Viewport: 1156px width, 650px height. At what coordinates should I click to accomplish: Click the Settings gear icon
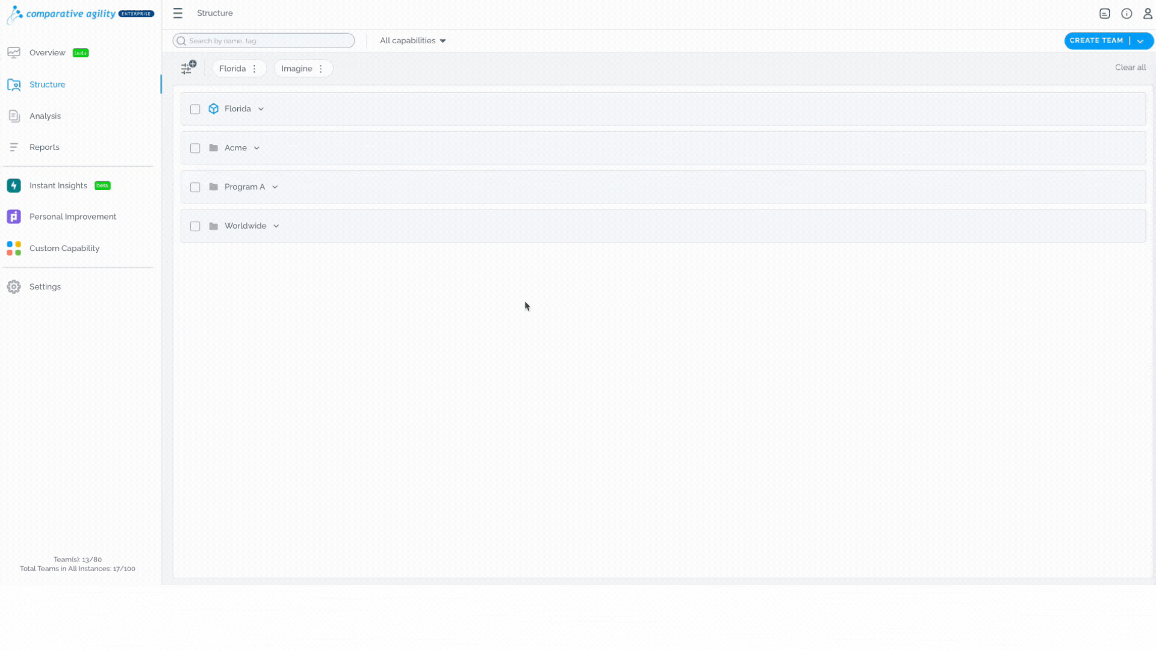[14, 287]
